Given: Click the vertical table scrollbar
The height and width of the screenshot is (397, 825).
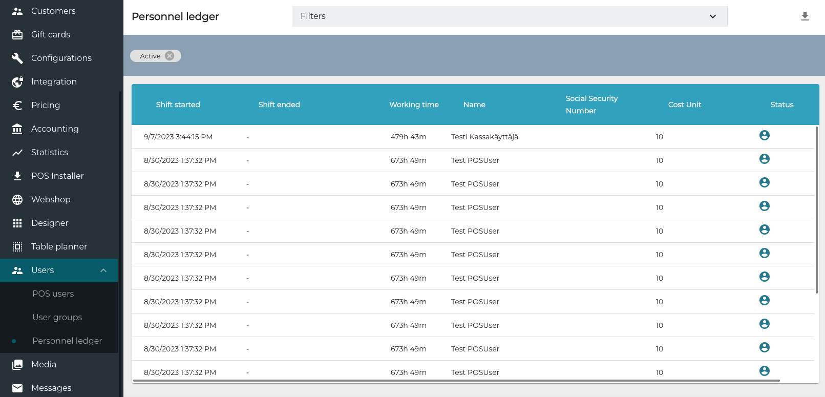Looking at the screenshot, I should click(816, 210).
